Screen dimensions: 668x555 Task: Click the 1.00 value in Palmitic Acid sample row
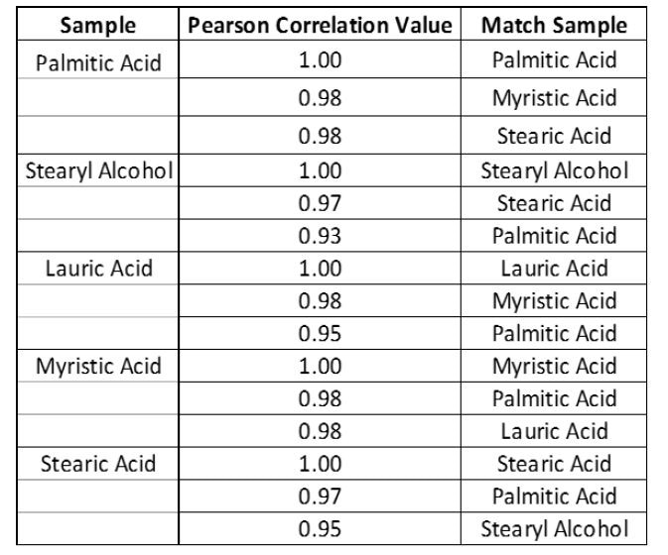[x=321, y=60]
